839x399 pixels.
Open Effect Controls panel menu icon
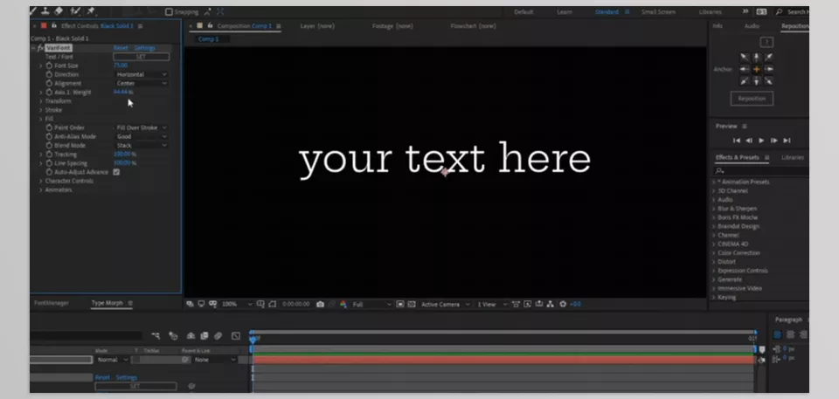pos(140,25)
